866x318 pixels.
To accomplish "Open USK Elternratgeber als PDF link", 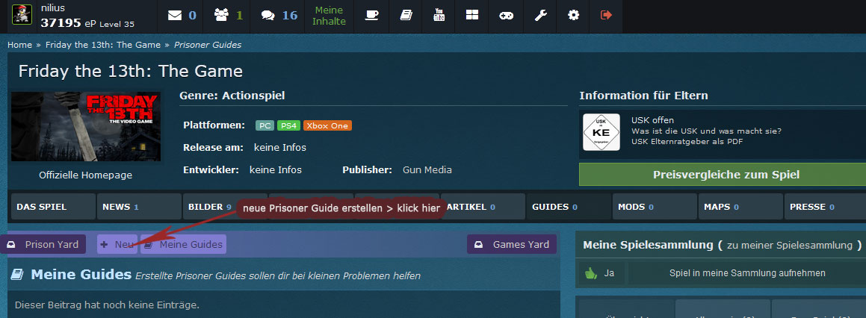I will 687,141.
